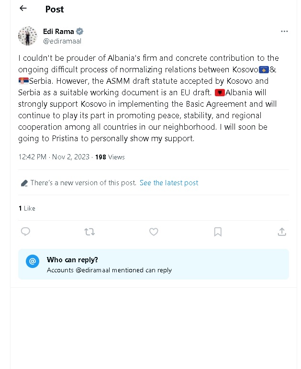Open the three-dot more options menu

click(x=284, y=31)
